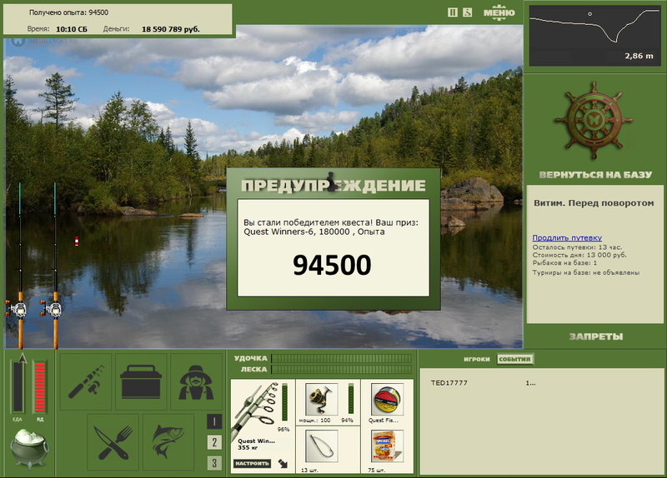Click the ПРЕДУПРЕЖДЕНИЕ dialog title
This screenshot has height=478, width=667.
tap(333, 185)
